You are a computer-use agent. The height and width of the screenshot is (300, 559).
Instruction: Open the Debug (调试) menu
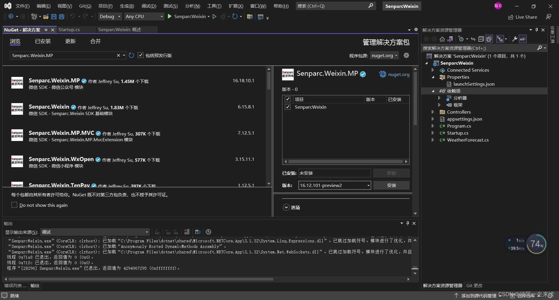coord(149,6)
